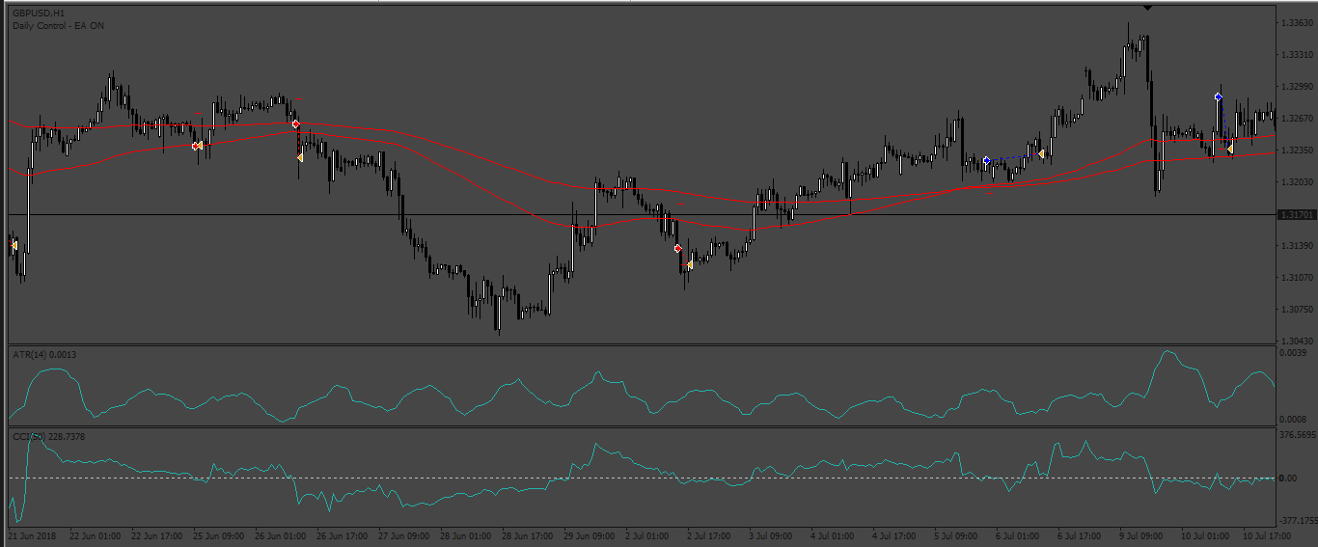This screenshot has width=1318, height=547.
Task: Click time label 26 Jun 17:00
Action: coord(342,534)
